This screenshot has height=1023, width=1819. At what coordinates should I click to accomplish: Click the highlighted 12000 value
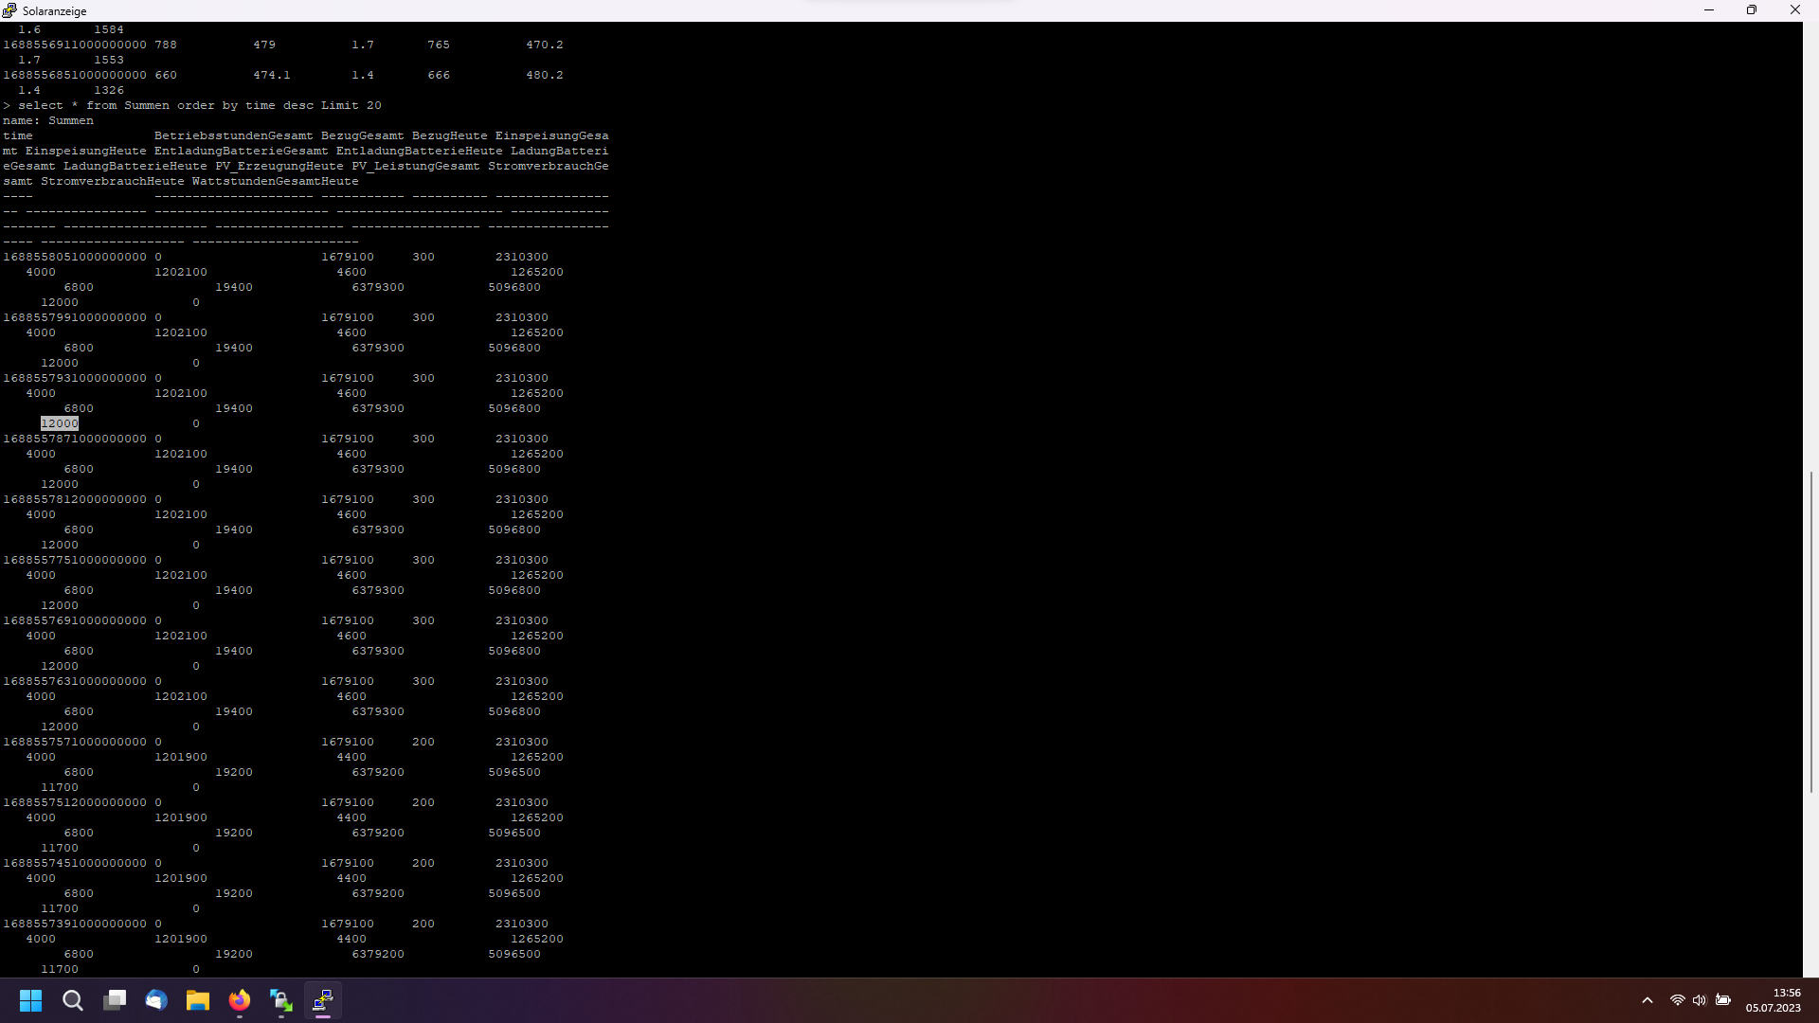pyautogui.click(x=60, y=423)
